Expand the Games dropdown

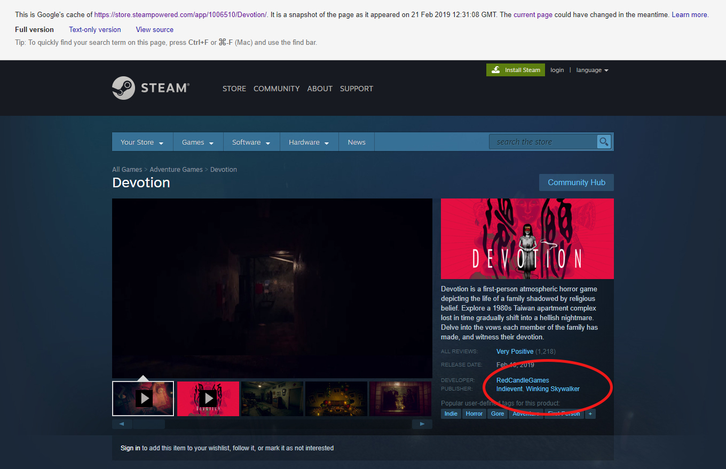pos(198,142)
